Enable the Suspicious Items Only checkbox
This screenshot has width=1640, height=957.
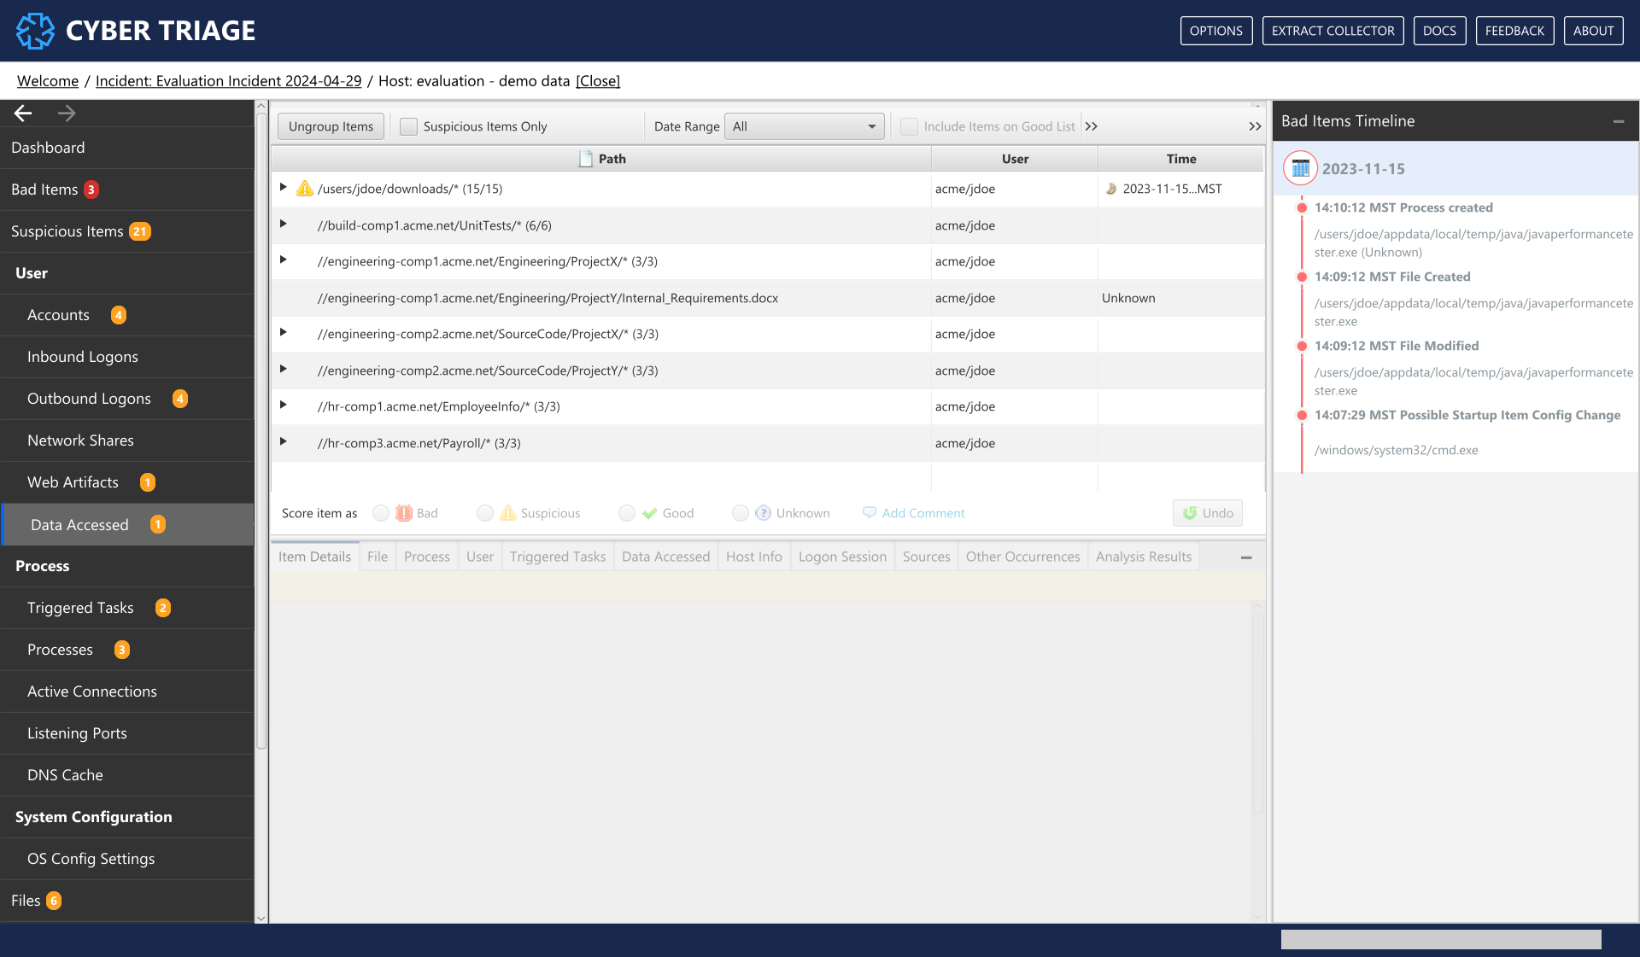(x=409, y=126)
